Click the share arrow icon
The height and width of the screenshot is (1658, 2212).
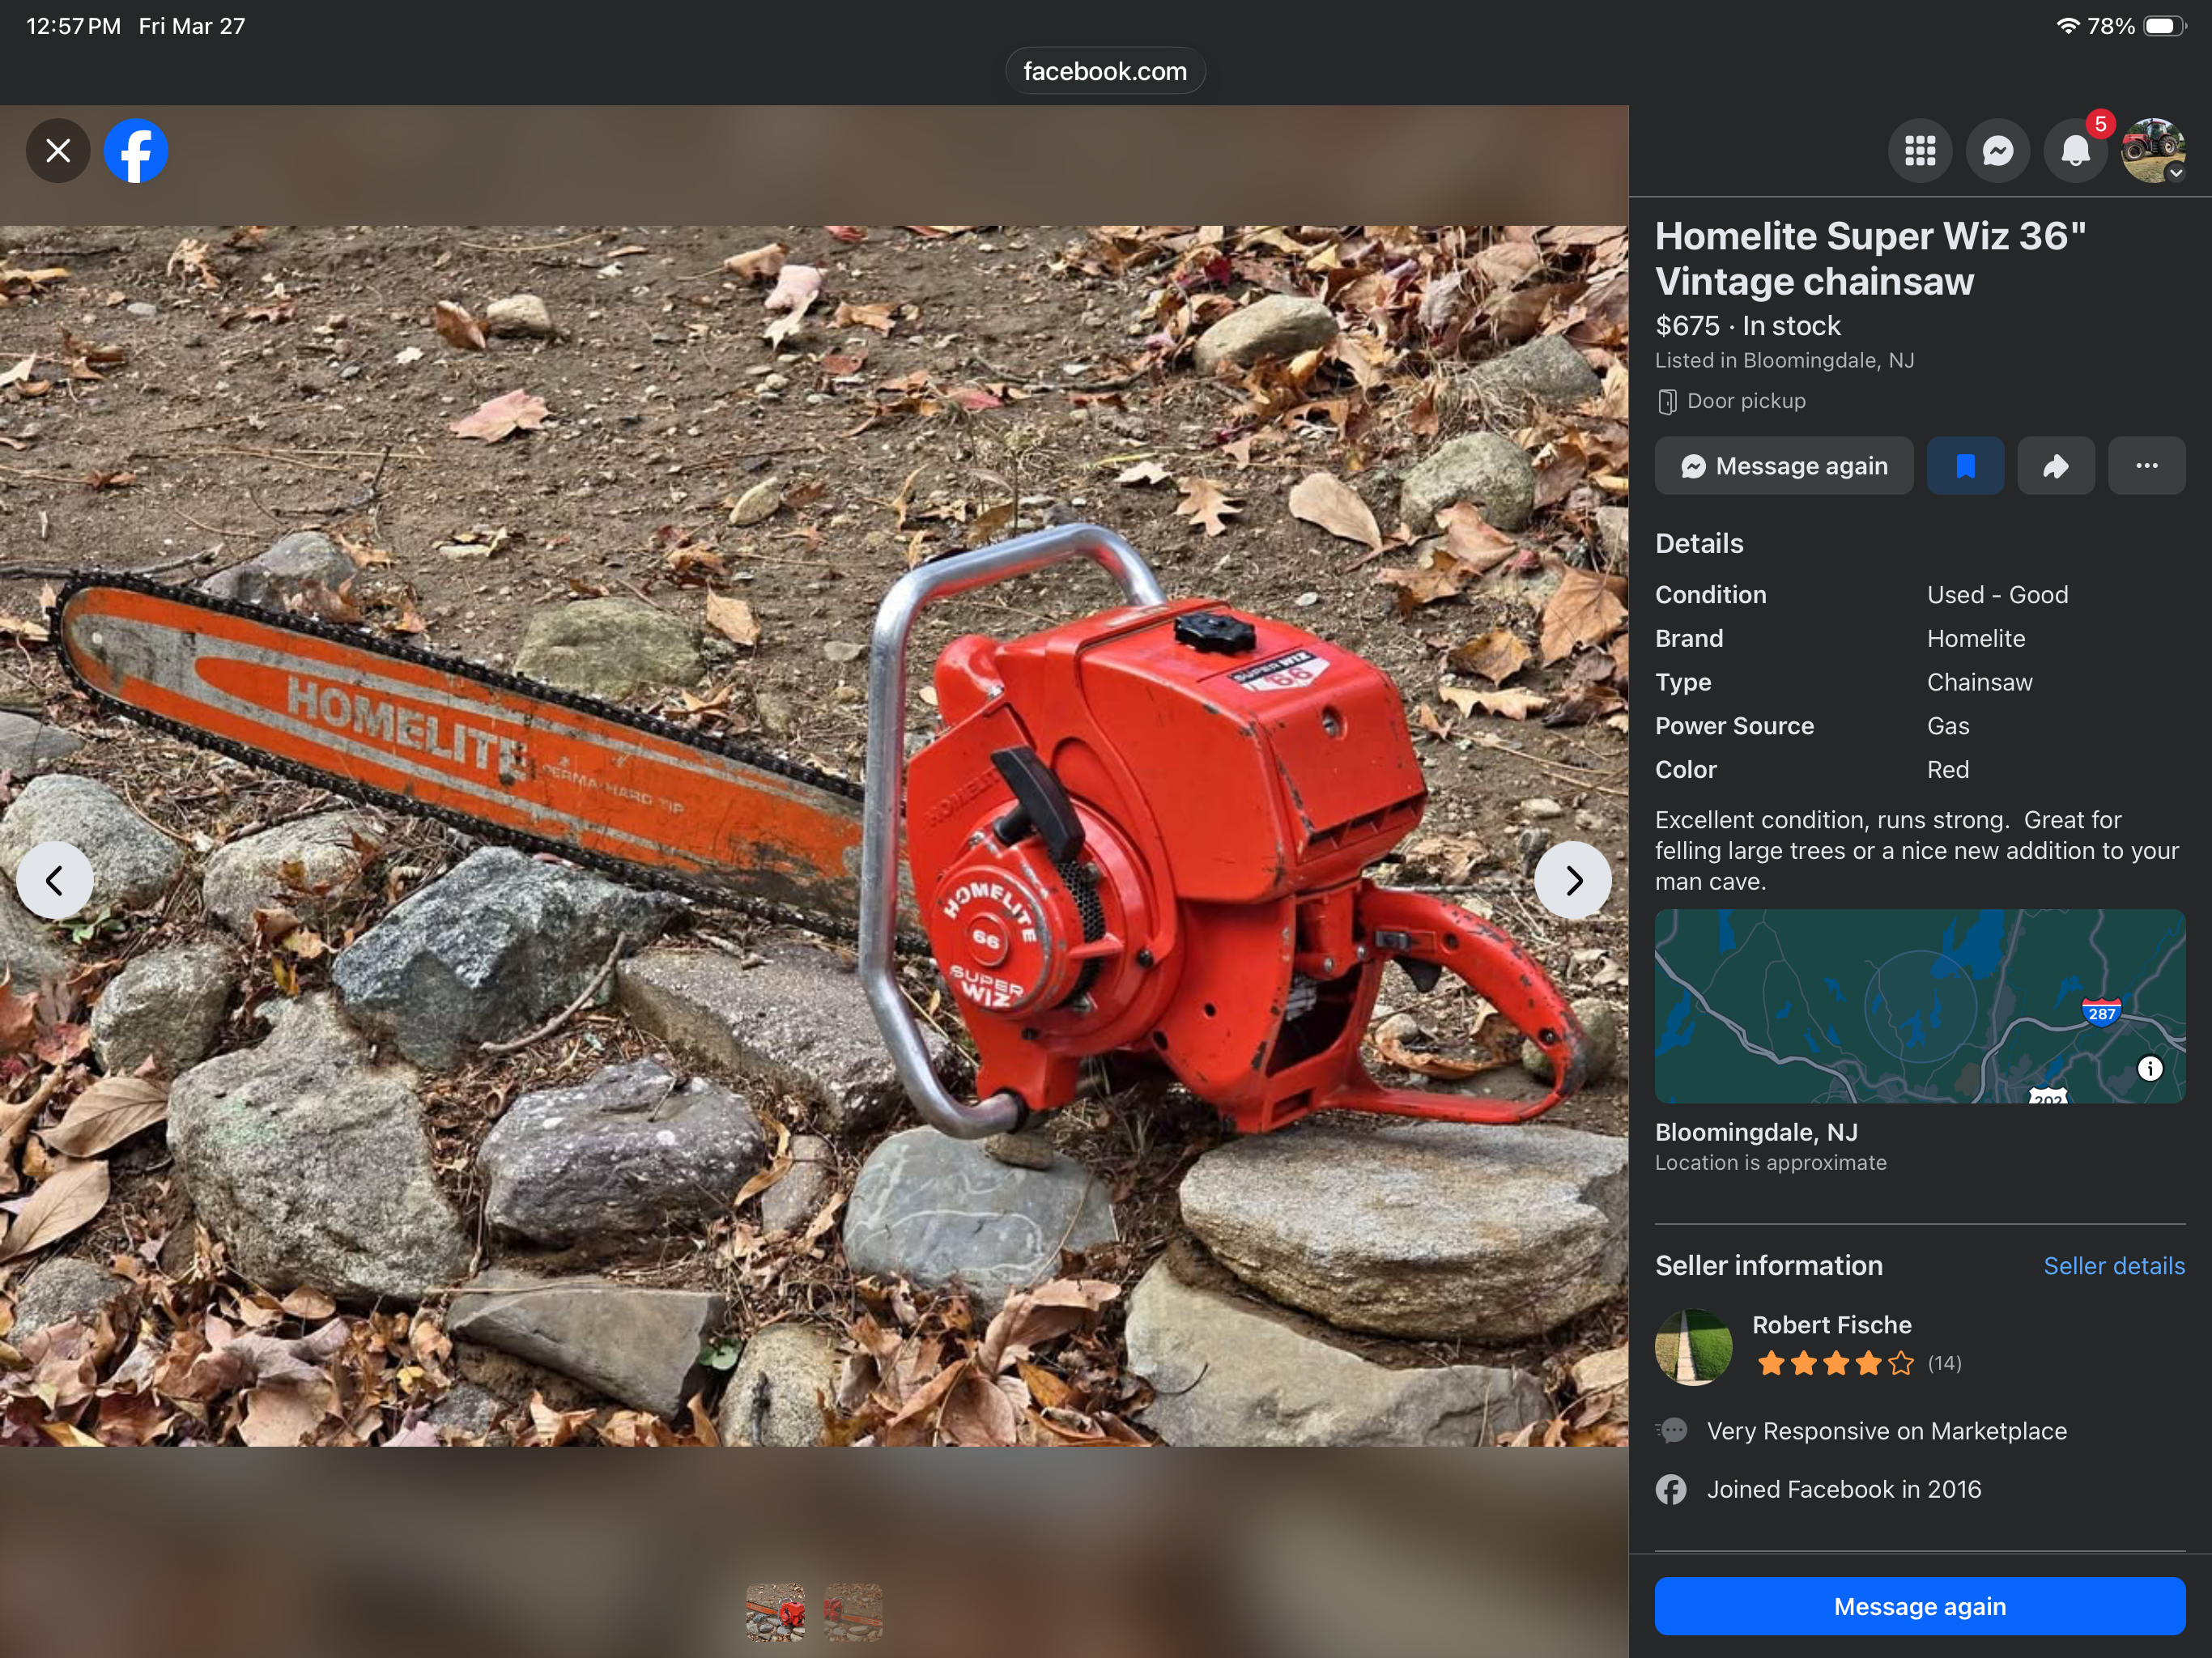(2055, 466)
